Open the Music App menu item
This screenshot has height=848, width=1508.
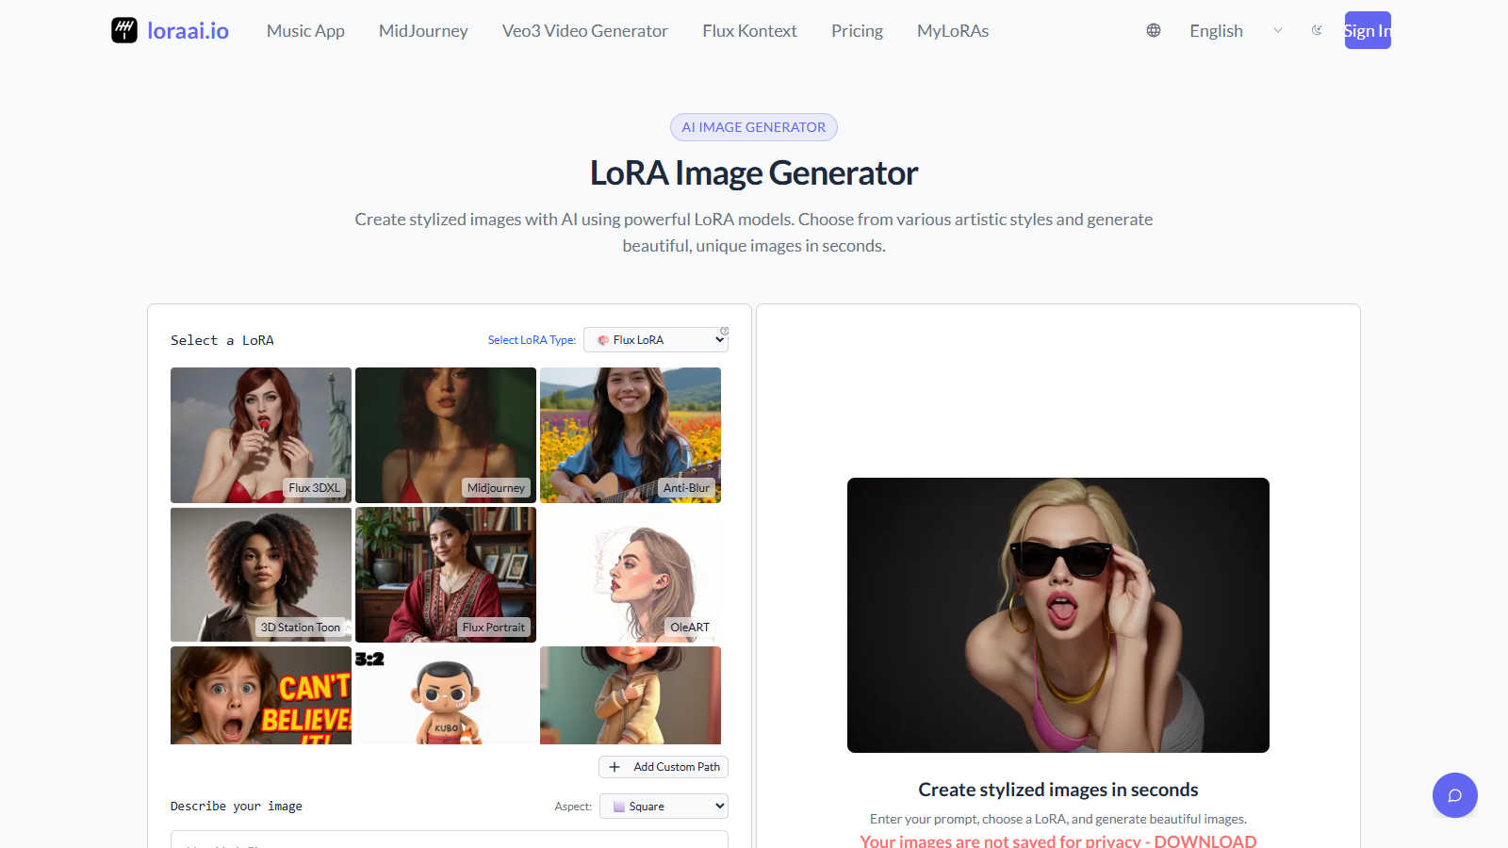(x=305, y=30)
